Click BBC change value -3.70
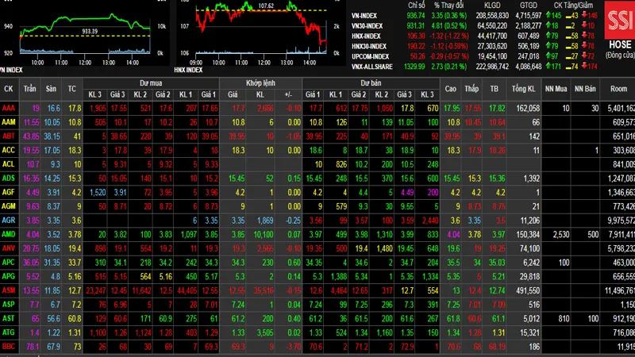The image size is (635, 357). click(292, 347)
